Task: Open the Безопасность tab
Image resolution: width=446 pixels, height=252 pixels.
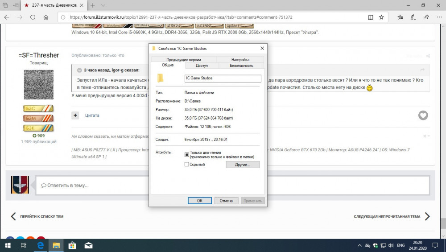Action: click(x=241, y=66)
